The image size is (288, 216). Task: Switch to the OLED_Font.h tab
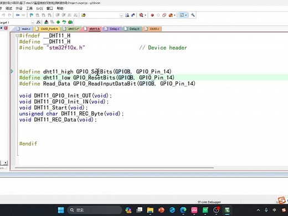click(47, 29)
